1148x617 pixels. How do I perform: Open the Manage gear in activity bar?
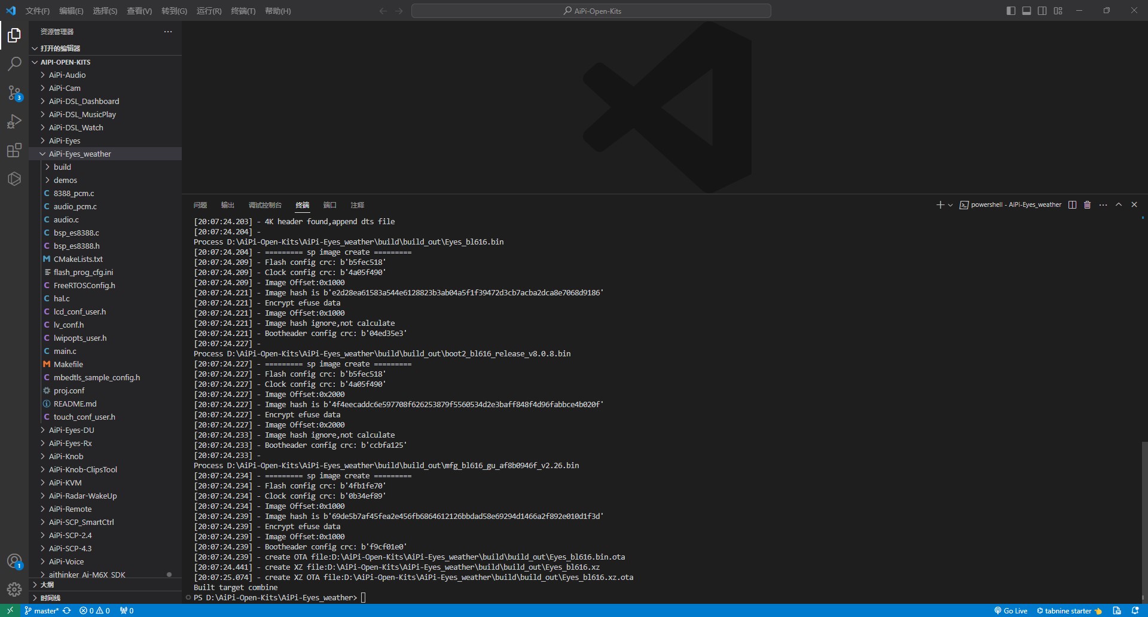(14, 589)
